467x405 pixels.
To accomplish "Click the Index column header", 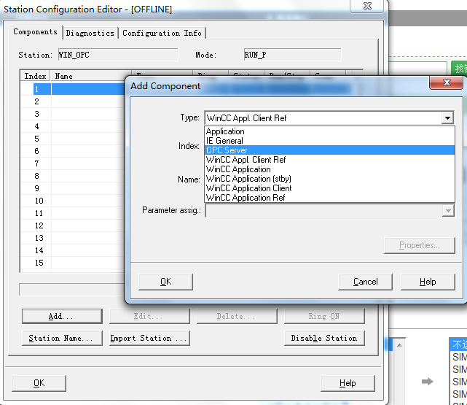I will tap(35, 76).
